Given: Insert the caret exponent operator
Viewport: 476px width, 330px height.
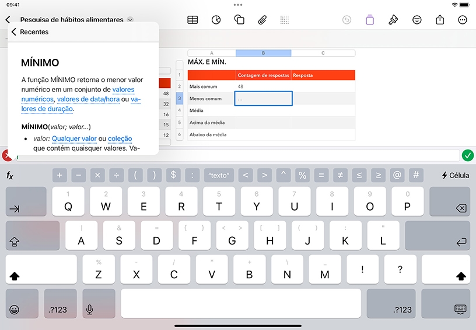Looking at the screenshot, I should (x=283, y=175).
